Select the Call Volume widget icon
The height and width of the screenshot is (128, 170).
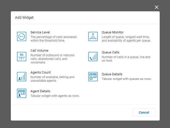pyautogui.click(x=22, y=57)
